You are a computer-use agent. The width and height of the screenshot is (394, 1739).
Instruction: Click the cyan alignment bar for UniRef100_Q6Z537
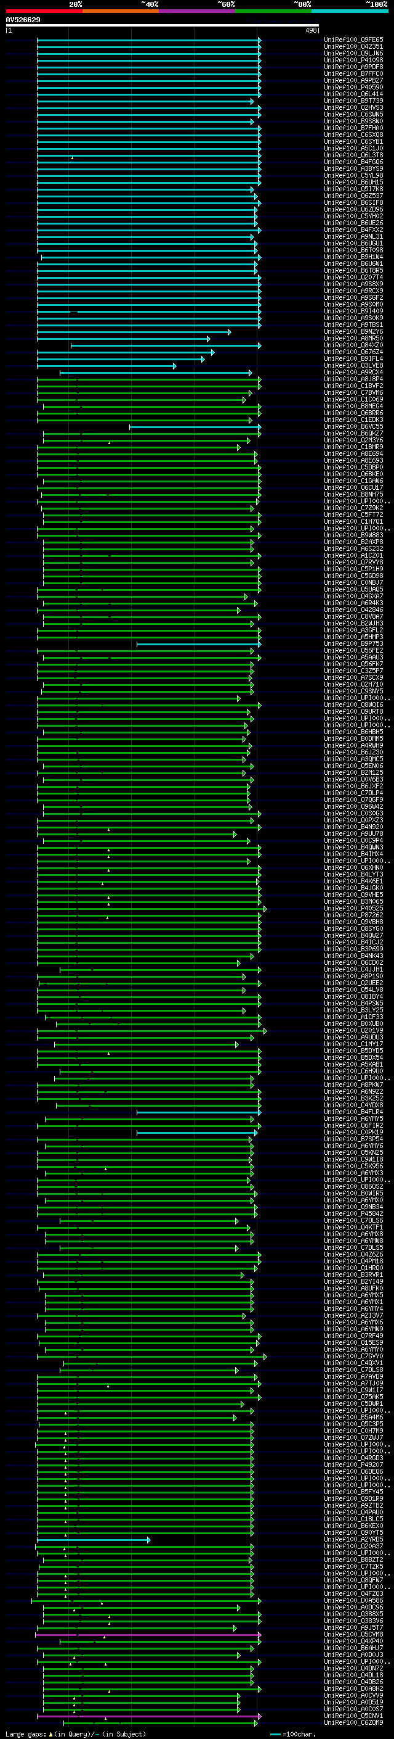(149, 196)
